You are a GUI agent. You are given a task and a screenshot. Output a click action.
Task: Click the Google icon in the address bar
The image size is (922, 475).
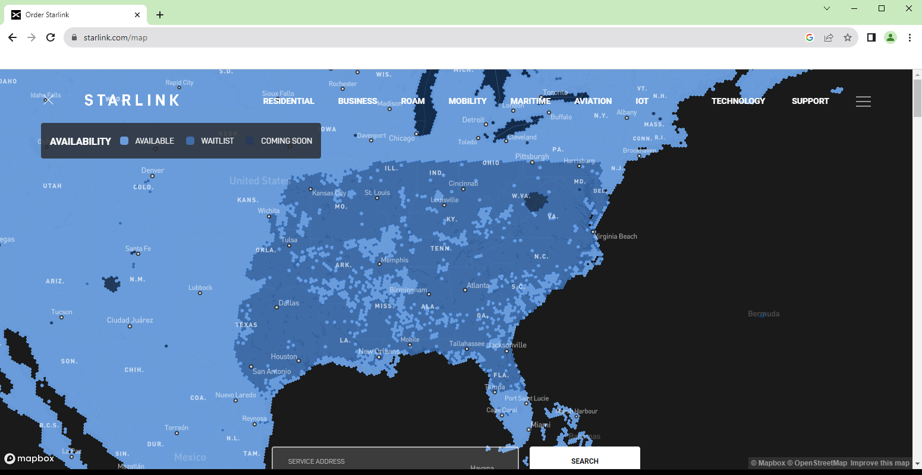pos(810,37)
